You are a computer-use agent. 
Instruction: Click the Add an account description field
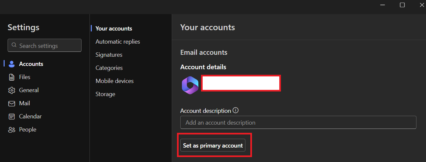pyautogui.click(x=298, y=122)
